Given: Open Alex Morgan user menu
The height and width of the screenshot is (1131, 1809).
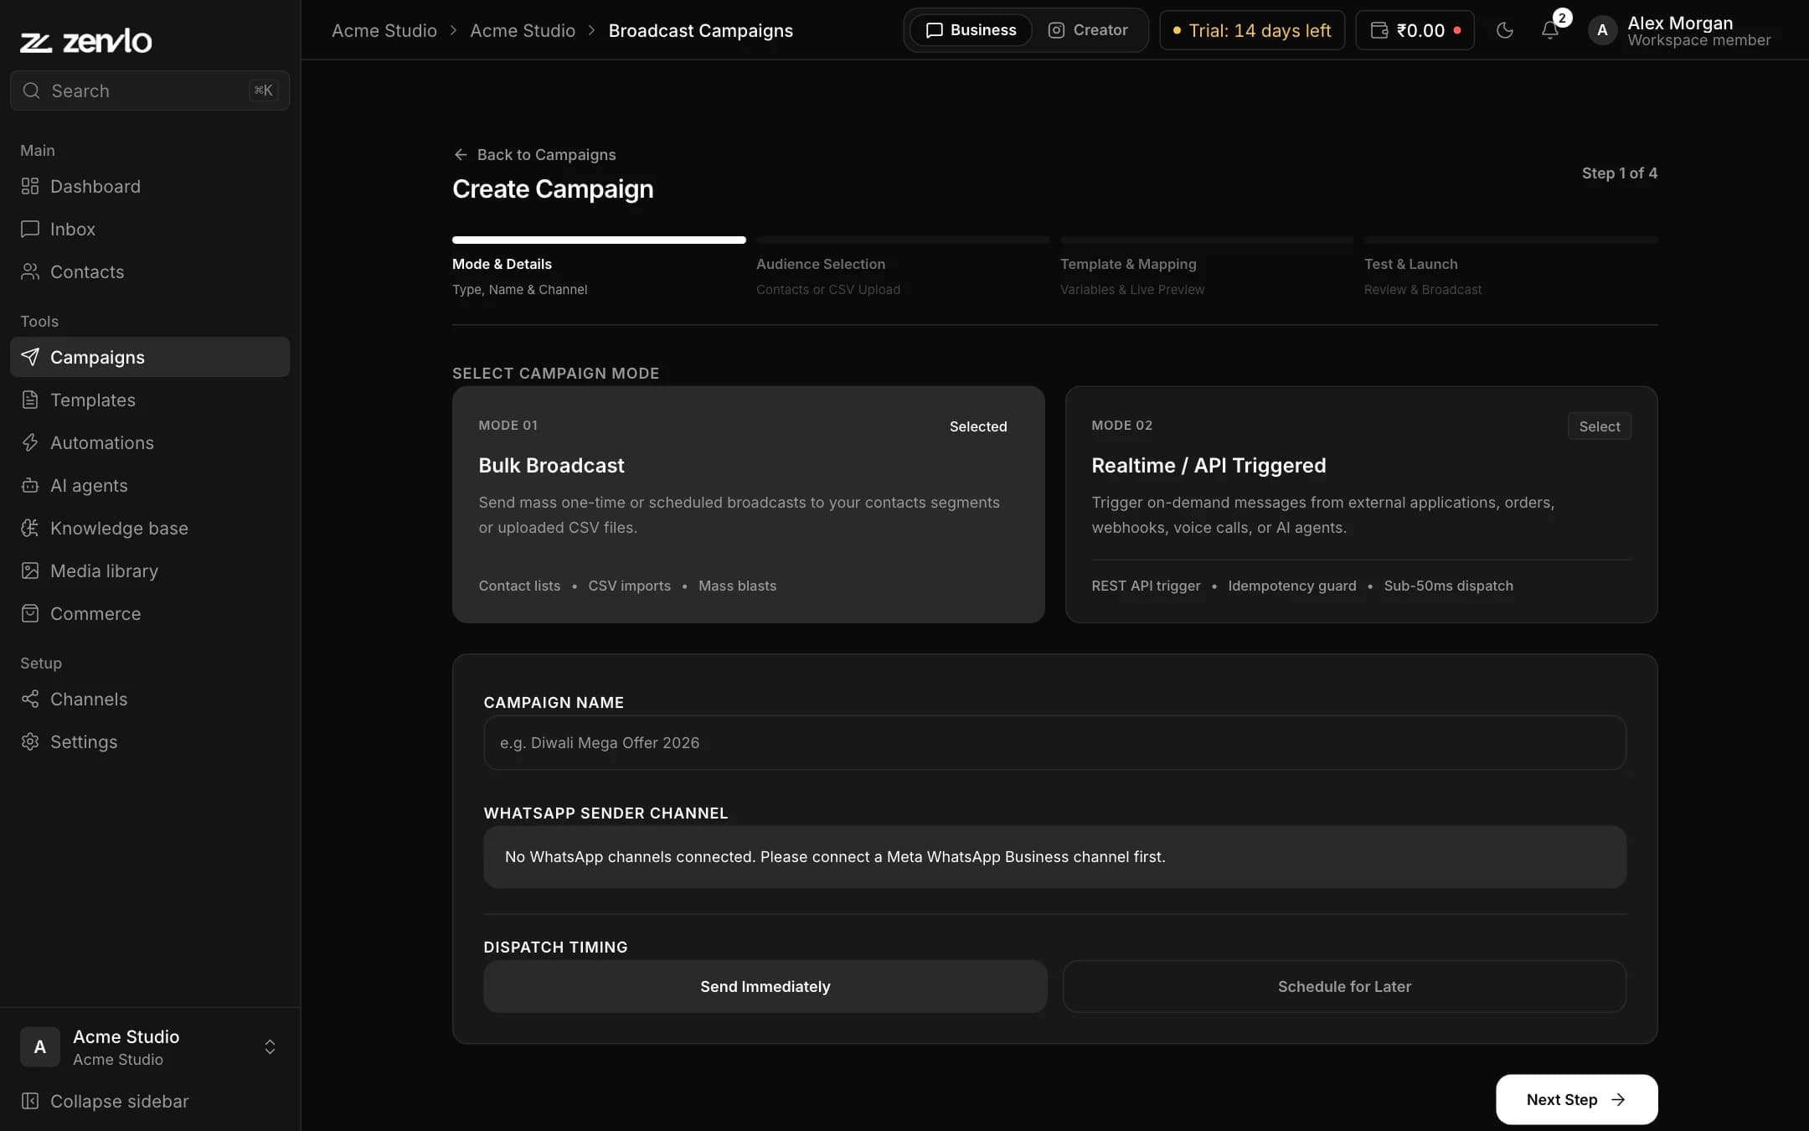Looking at the screenshot, I should 1679,30.
